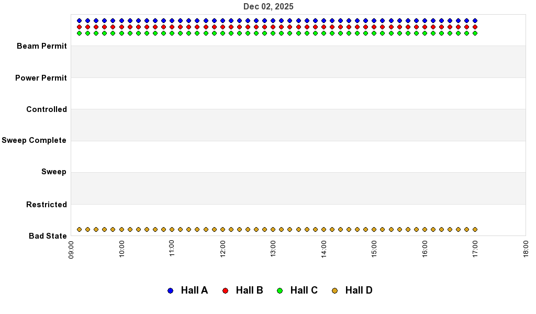Toggle the Hall A legend label
This screenshot has width=536, height=314.
coord(194,290)
